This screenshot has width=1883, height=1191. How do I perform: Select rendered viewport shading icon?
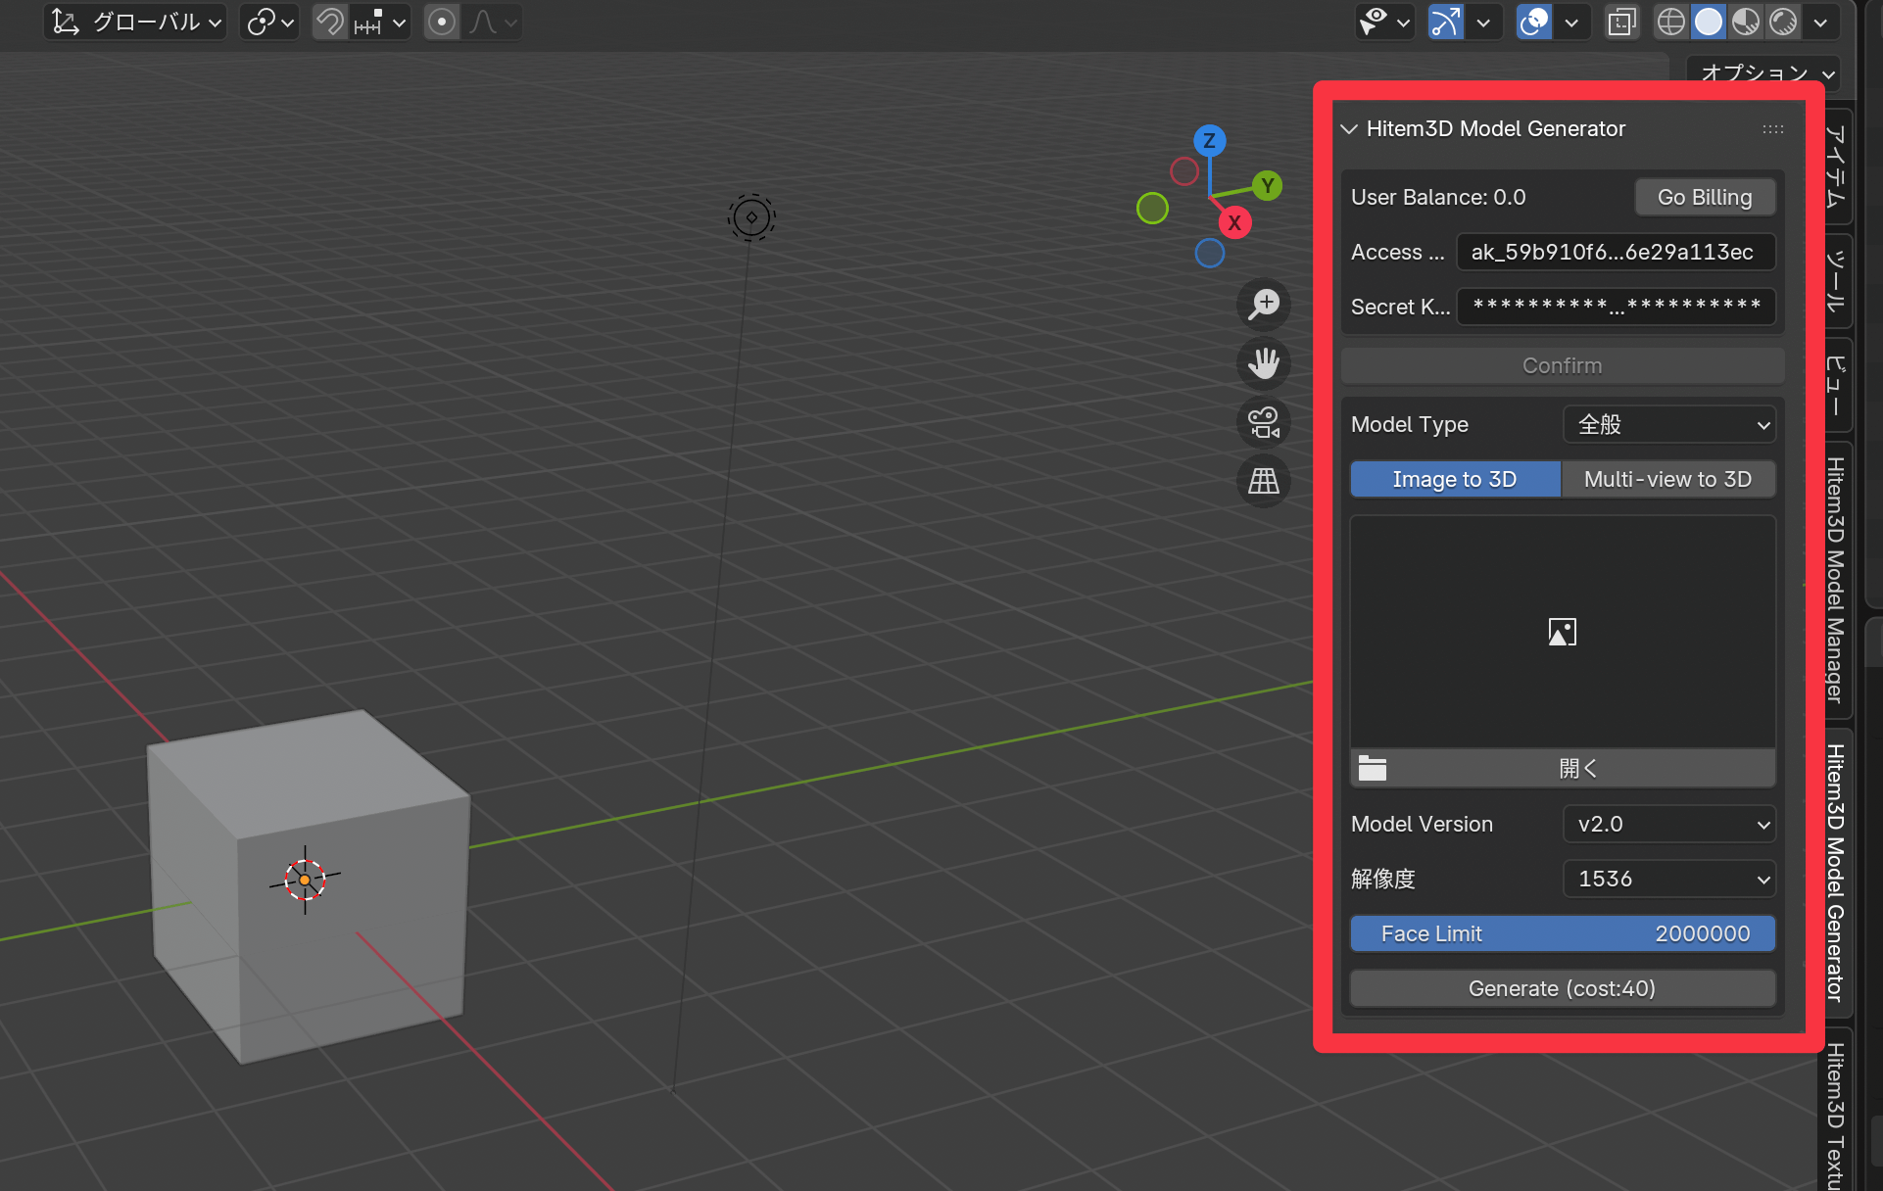point(1783,22)
